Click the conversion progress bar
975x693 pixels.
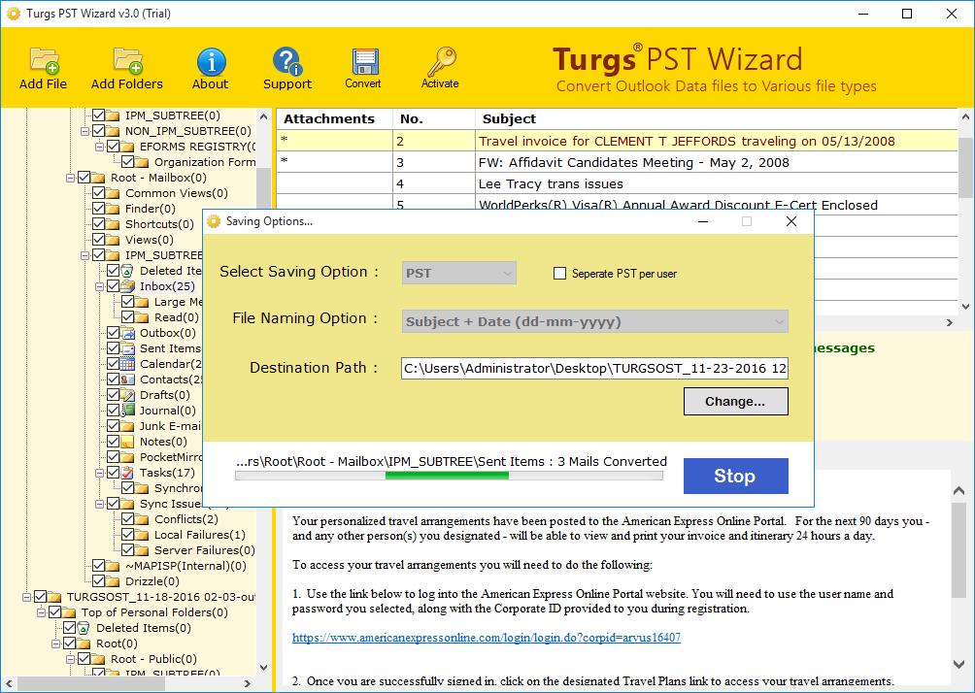(x=449, y=477)
